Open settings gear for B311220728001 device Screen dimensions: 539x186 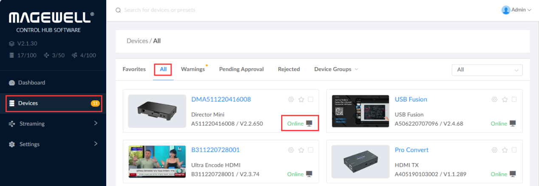(x=291, y=150)
